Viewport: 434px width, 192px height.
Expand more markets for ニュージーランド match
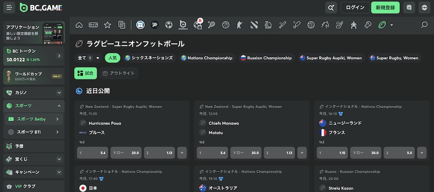tap(422, 153)
